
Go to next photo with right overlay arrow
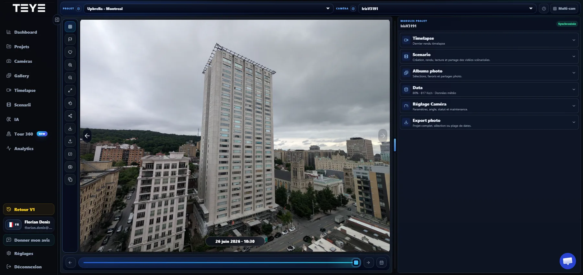click(x=383, y=136)
